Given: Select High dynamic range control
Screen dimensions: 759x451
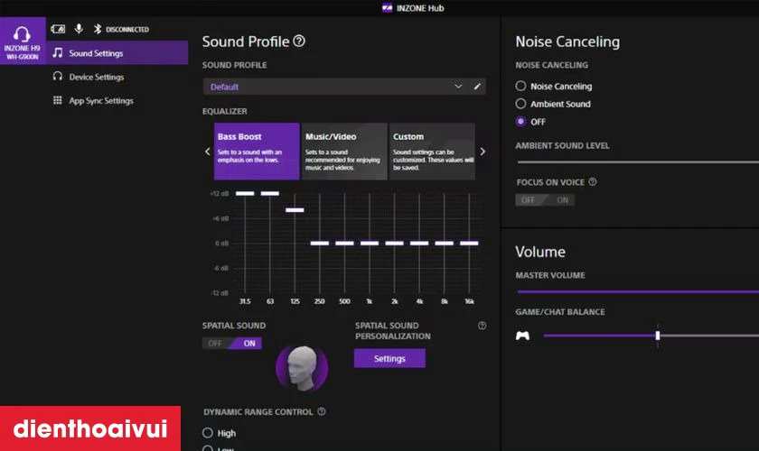Looking at the screenshot, I should (207, 432).
